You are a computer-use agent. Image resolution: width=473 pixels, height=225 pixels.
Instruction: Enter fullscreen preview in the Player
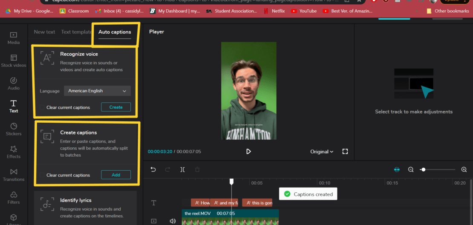tap(345, 152)
